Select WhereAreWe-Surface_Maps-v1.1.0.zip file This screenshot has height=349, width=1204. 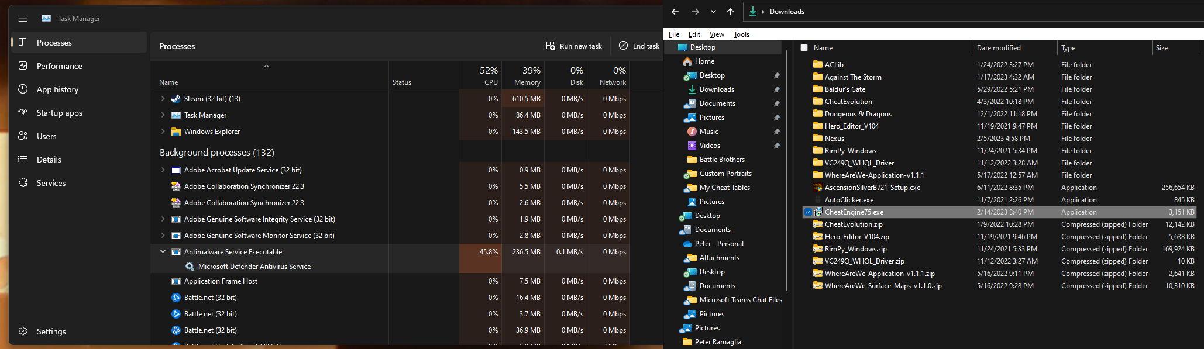[883, 286]
